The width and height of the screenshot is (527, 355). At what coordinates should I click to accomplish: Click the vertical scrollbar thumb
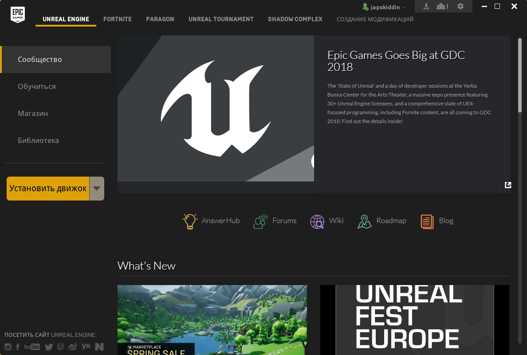(x=519, y=75)
